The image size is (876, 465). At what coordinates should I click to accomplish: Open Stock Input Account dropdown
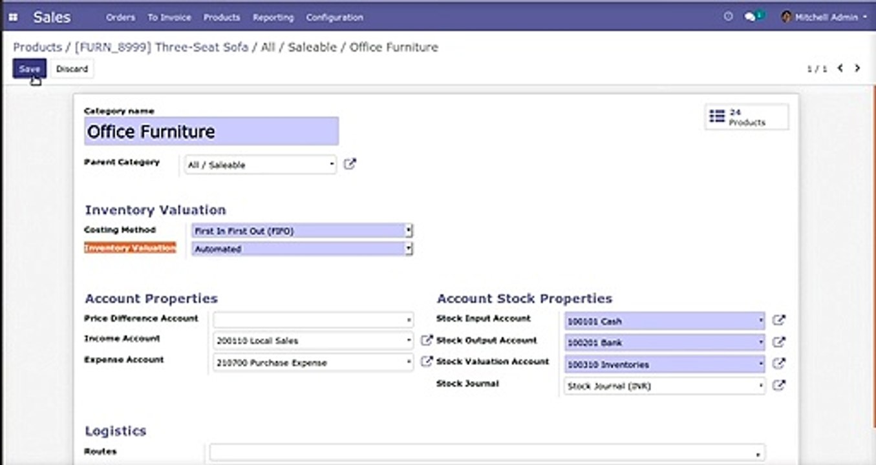coord(665,321)
